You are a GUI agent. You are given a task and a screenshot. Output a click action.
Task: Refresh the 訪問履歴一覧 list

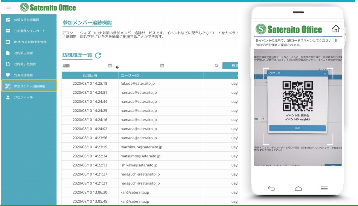tap(98, 55)
